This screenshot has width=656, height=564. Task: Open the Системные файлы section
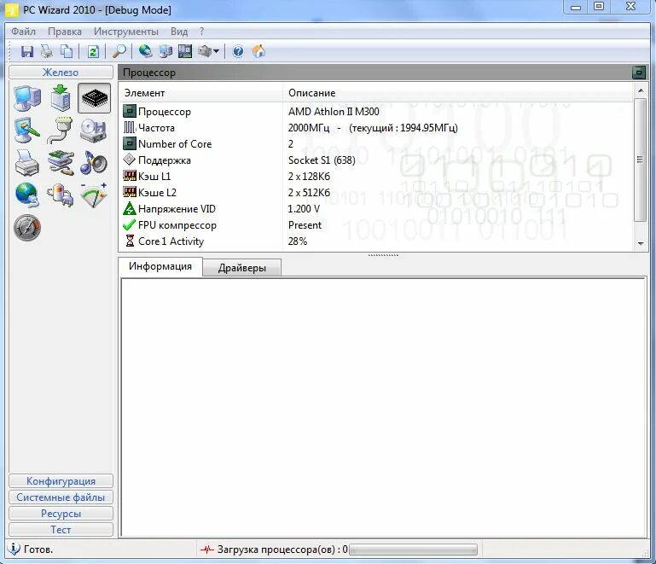(x=61, y=497)
